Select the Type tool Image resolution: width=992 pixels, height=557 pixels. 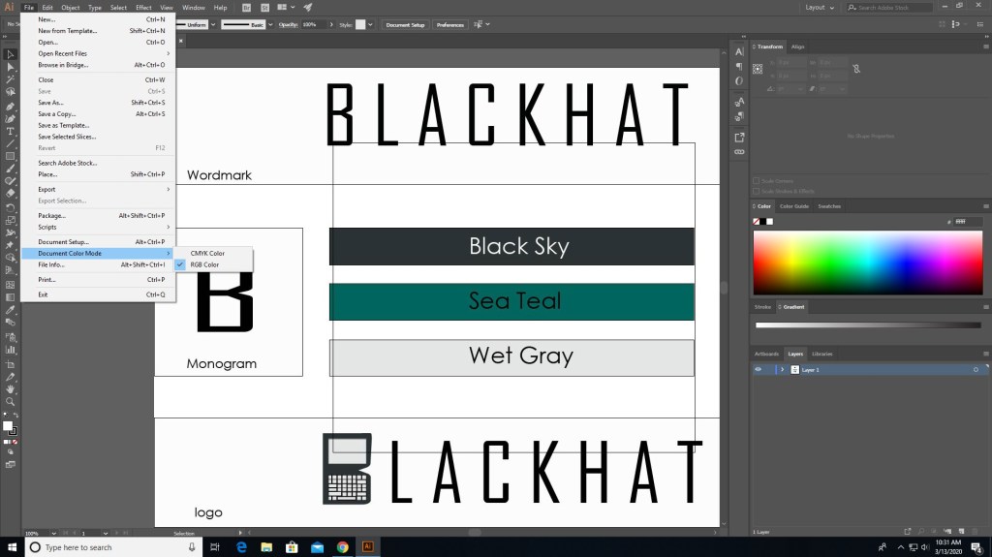pos(11,131)
